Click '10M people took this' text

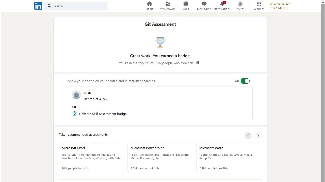click(76, 168)
